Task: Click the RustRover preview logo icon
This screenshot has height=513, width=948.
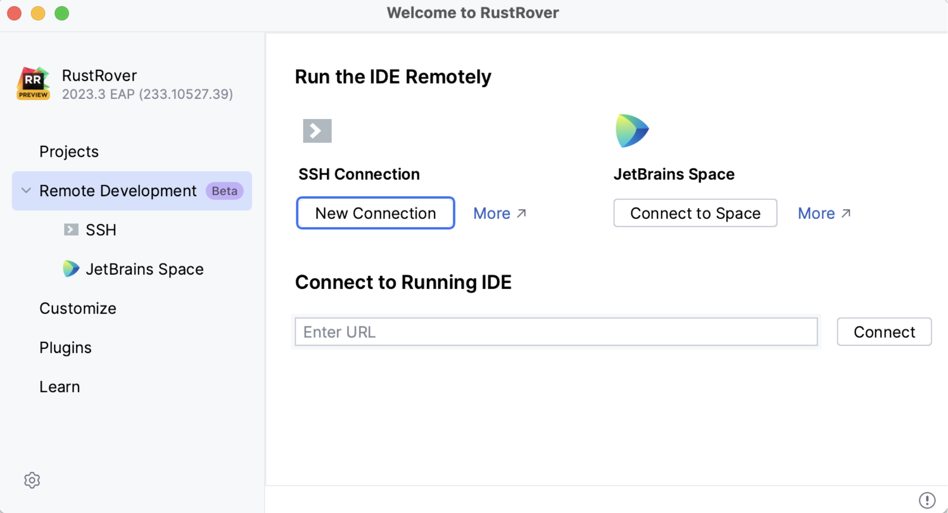Action: pos(33,84)
